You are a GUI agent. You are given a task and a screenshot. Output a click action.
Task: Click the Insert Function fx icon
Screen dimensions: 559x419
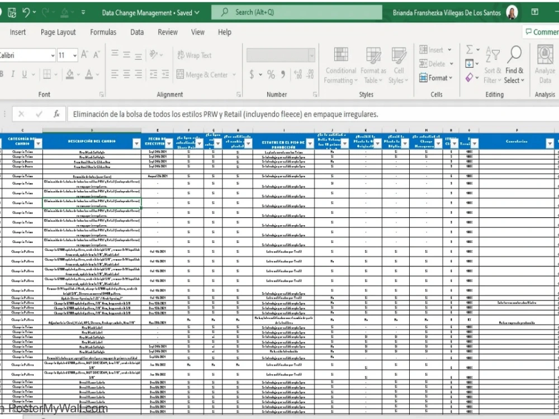56,114
